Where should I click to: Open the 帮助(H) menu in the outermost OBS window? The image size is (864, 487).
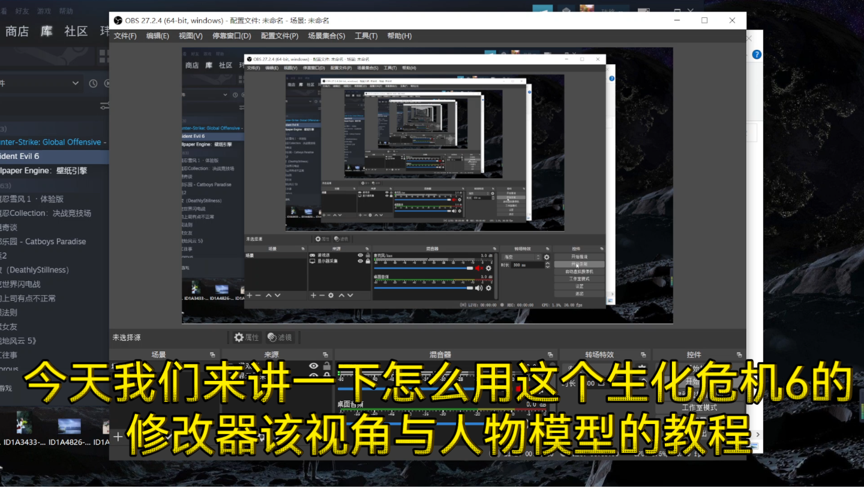(x=400, y=36)
